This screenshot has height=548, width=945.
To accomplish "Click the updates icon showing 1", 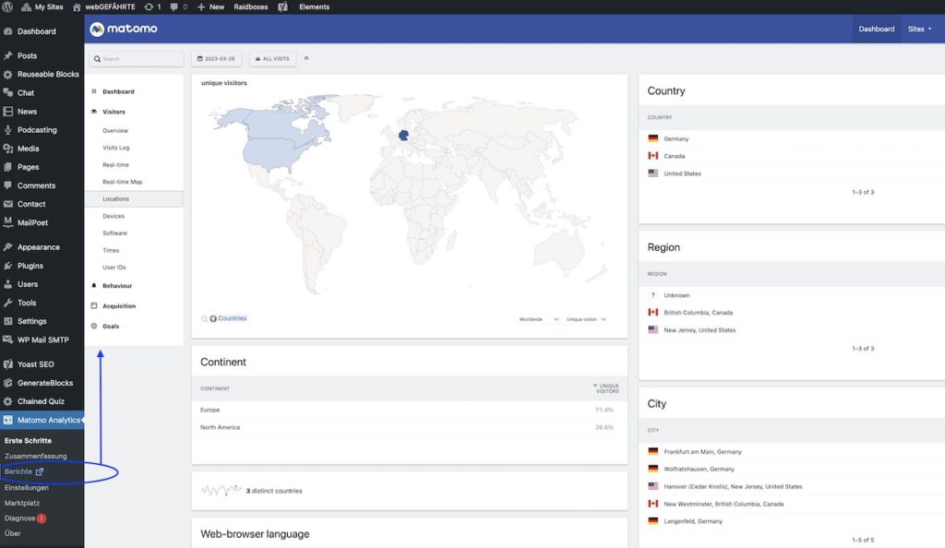I will tap(152, 7).
